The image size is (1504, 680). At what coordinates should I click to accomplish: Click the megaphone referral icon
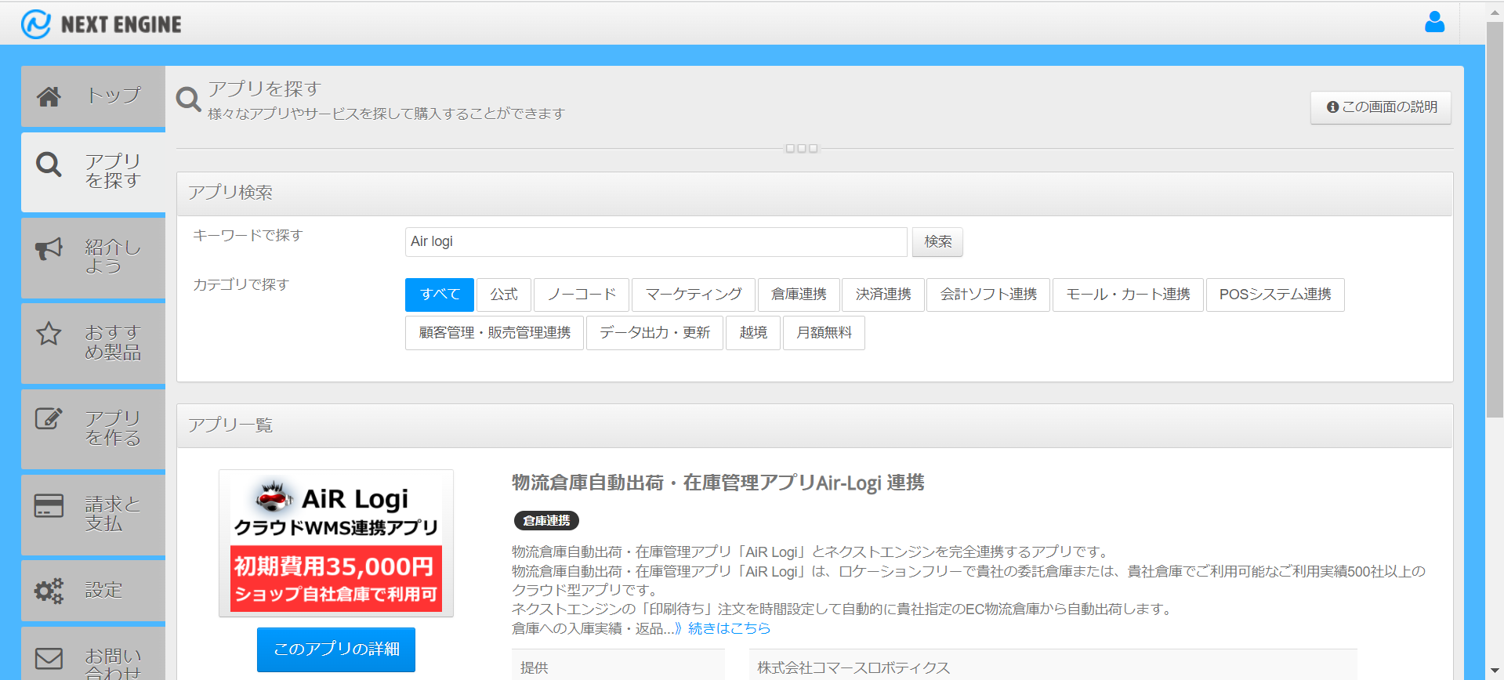(49, 249)
